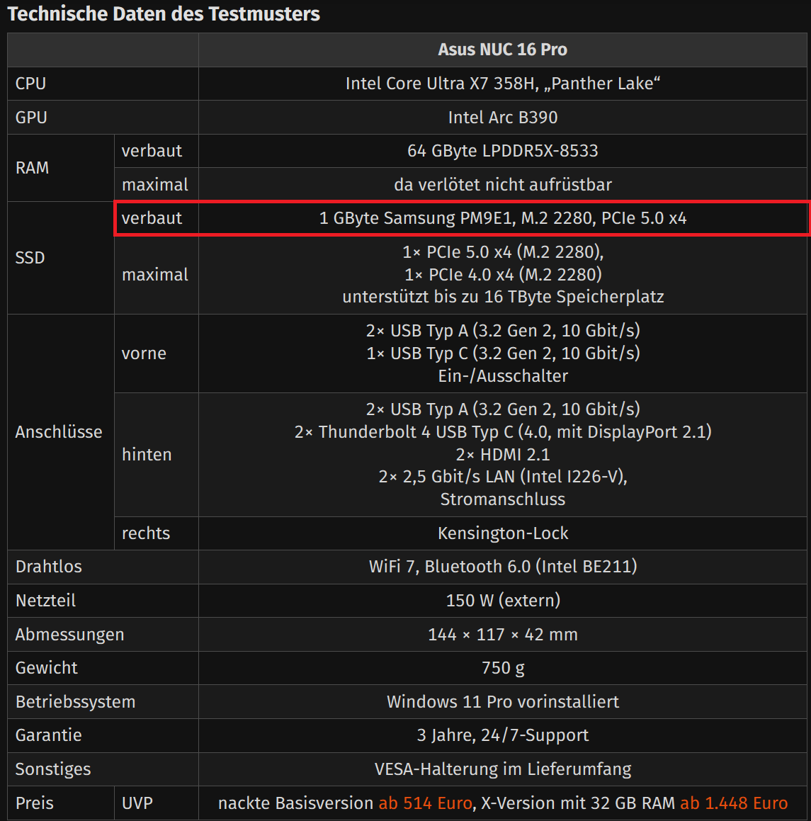Image resolution: width=811 pixels, height=821 pixels.
Task: Click the 'Asus NUC 16 Pro' column header
Action: pos(503,50)
